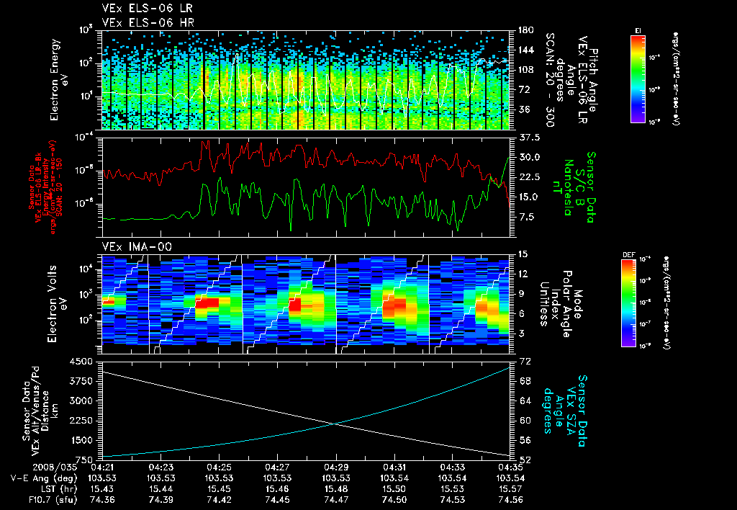Image resolution: width=737 pixels, height=510 pixels.
Task: Click the 04:23 time tick label
Action: coord(161,468)
